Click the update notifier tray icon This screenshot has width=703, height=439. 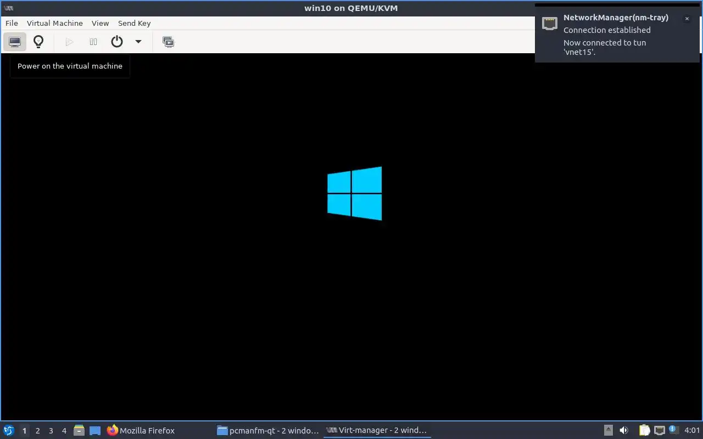(x=673, y=430)
